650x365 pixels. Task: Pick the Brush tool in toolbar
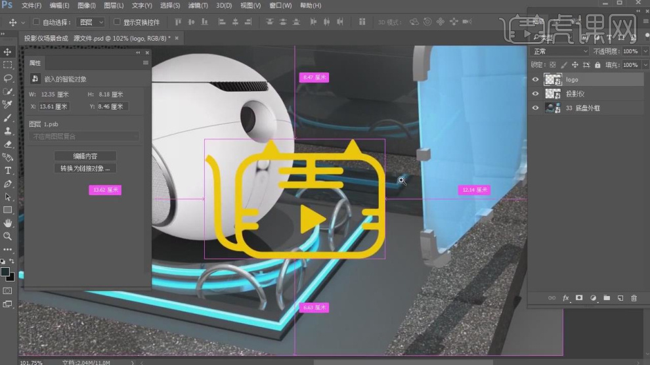point(8,118)
